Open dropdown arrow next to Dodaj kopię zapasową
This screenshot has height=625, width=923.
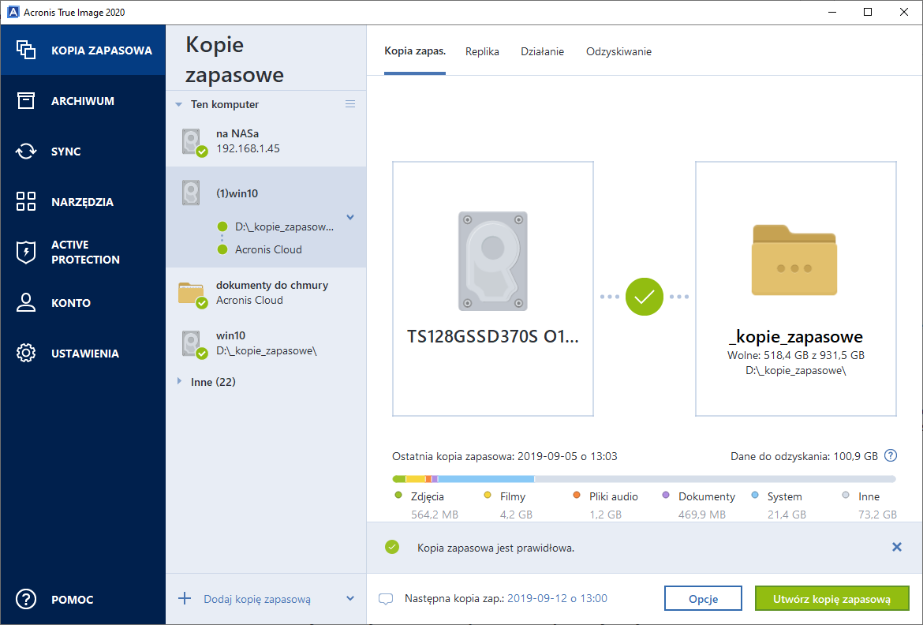coord(350,599)
